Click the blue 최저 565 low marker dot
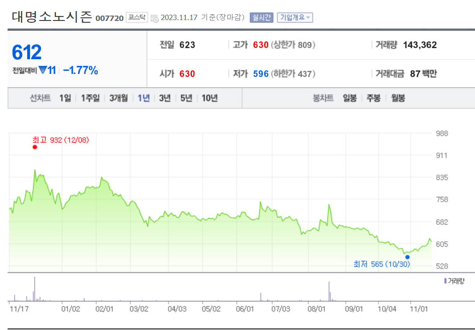Screen dimensions: 475x330 [408, 257]
